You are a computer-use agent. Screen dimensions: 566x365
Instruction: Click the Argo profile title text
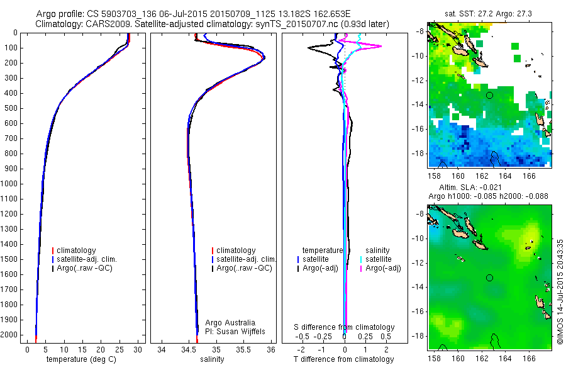click(193, 14)
